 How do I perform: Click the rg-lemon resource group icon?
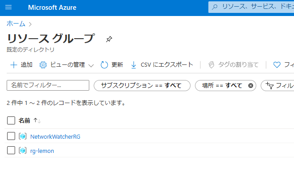pyautogui.click(x=23, y=151)
